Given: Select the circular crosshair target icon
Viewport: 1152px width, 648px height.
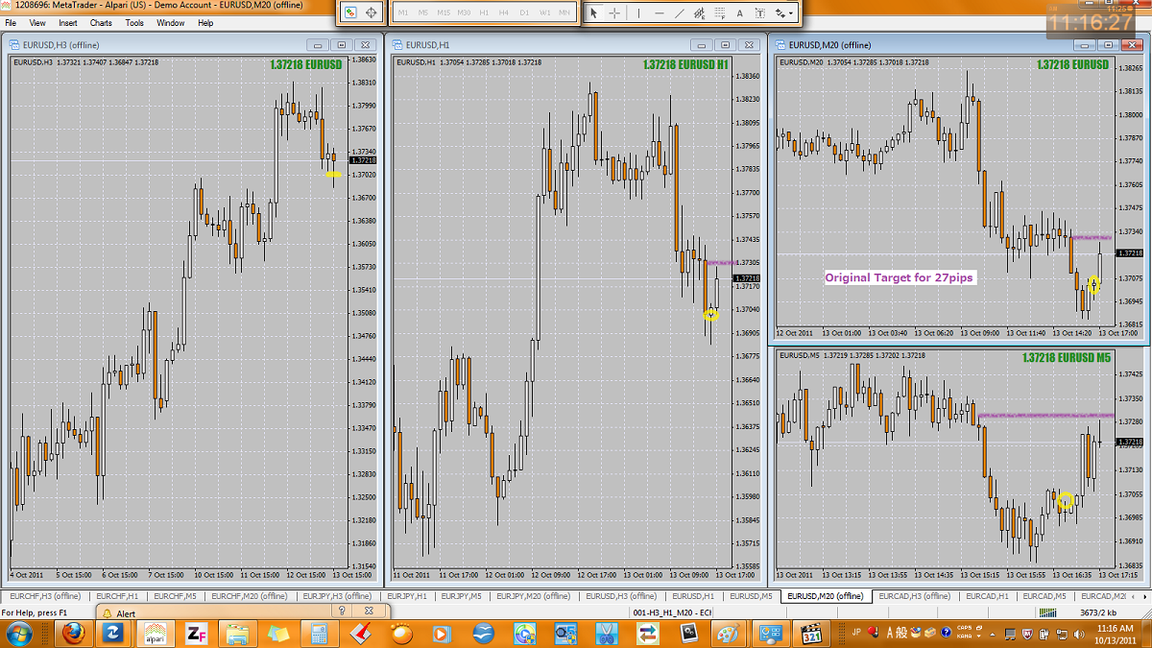Looking at the screenshot, I should coord(372,13).
